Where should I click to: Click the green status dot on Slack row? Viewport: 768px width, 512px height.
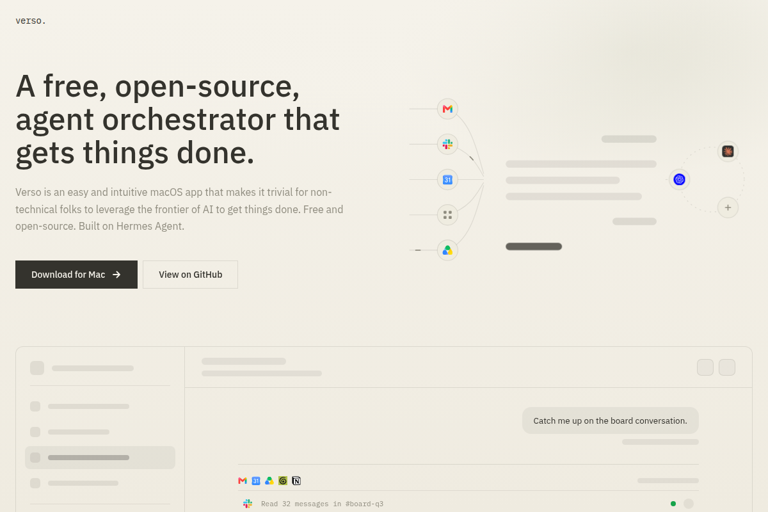click(x=673, y=504)
